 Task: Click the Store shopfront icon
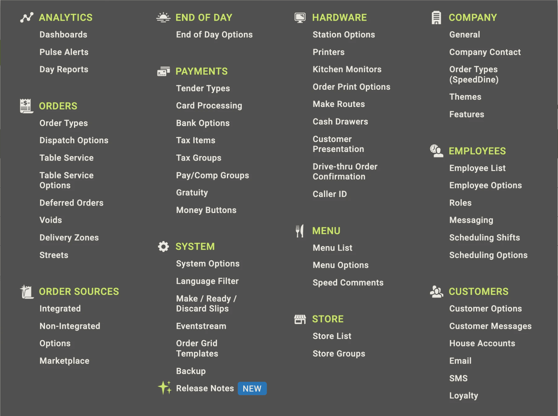pos(300,319)
